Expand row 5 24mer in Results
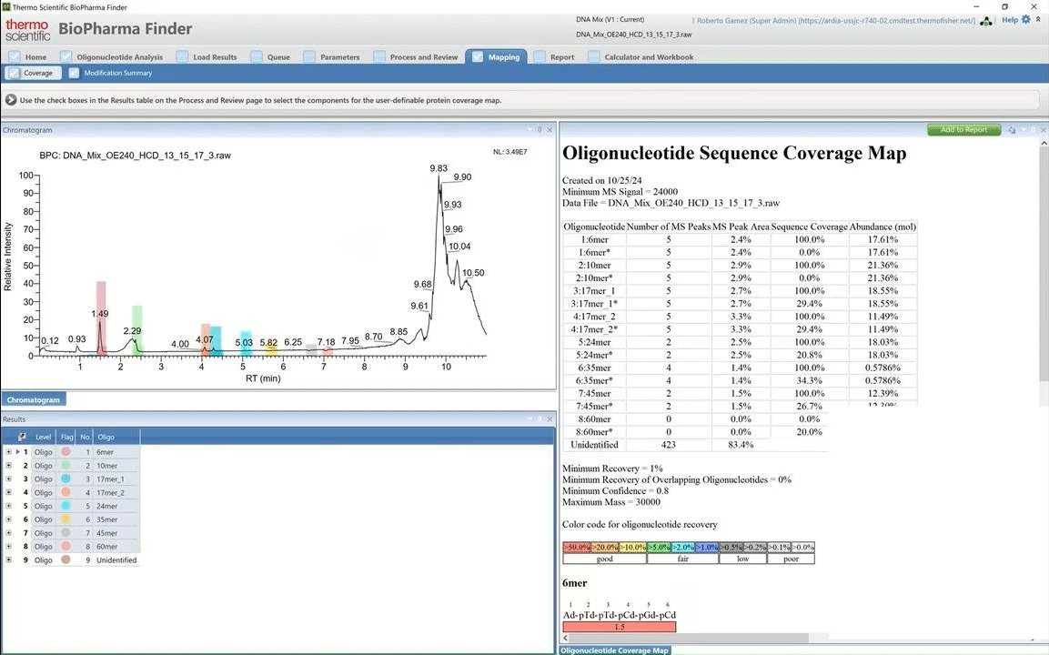1049x655 pixels. click(x=8, y=506)
